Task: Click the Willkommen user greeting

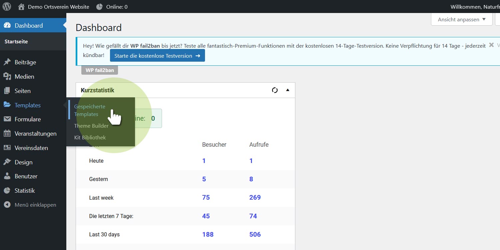Action: click(475, 7)
